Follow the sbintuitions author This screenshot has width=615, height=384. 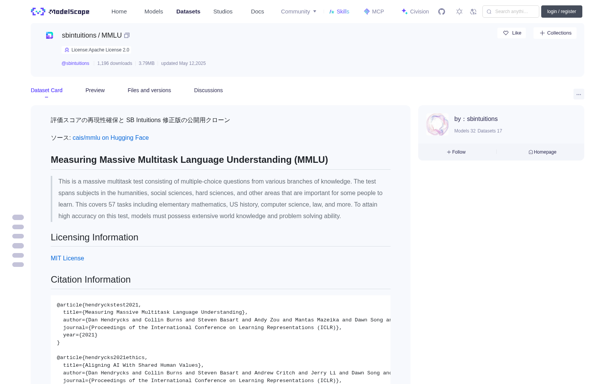pyautogui.click(x=456, y=152)
